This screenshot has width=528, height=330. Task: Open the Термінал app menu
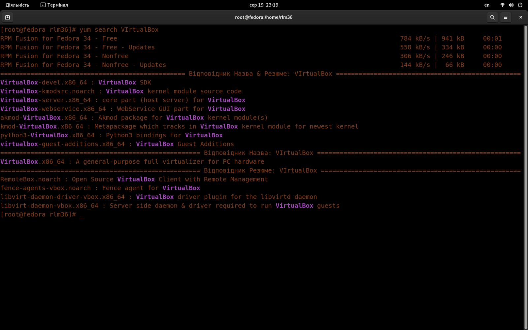coord(54,5)
